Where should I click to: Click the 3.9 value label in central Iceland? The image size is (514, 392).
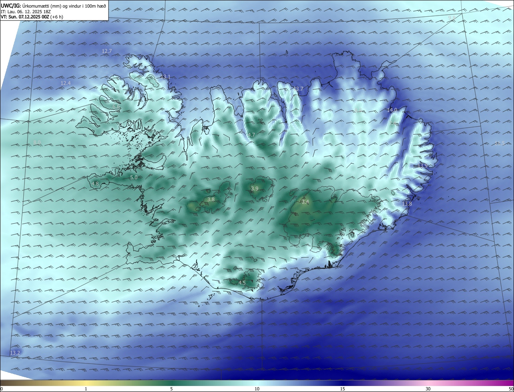tap(255, 188)
